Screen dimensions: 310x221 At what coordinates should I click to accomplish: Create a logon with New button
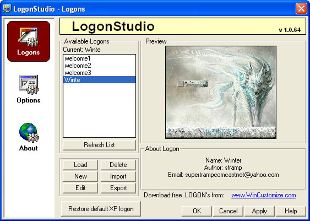coord(80,176)
